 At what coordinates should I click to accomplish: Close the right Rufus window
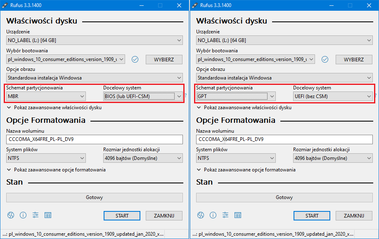369,5
